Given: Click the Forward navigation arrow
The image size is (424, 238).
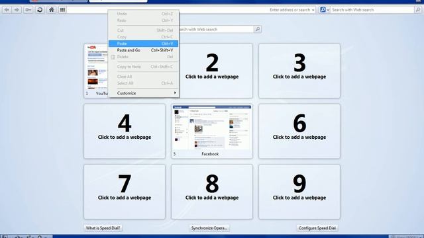Looking at the screenshot, I should tap(17, 10).
